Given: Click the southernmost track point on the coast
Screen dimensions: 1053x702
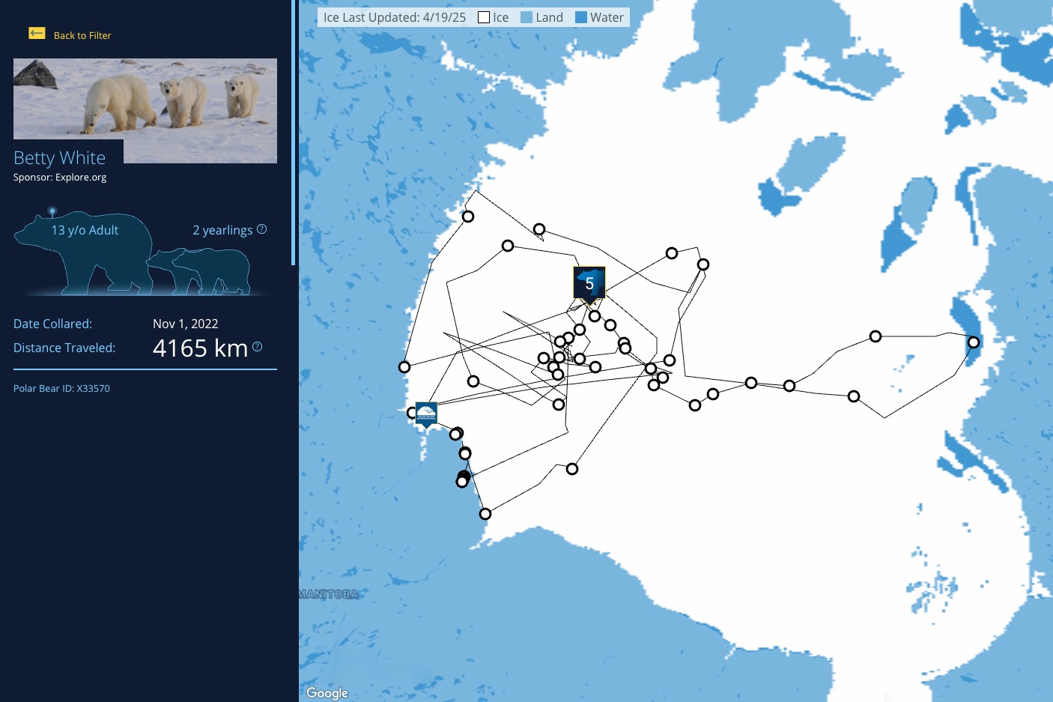Looking at the screenshot, I should [485, 514].
